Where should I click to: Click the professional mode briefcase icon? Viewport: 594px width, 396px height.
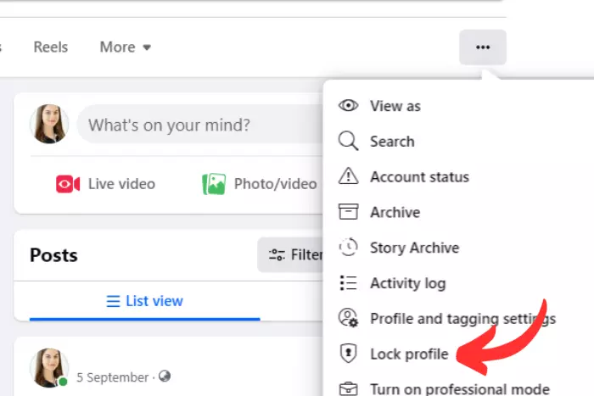(348, 389)
